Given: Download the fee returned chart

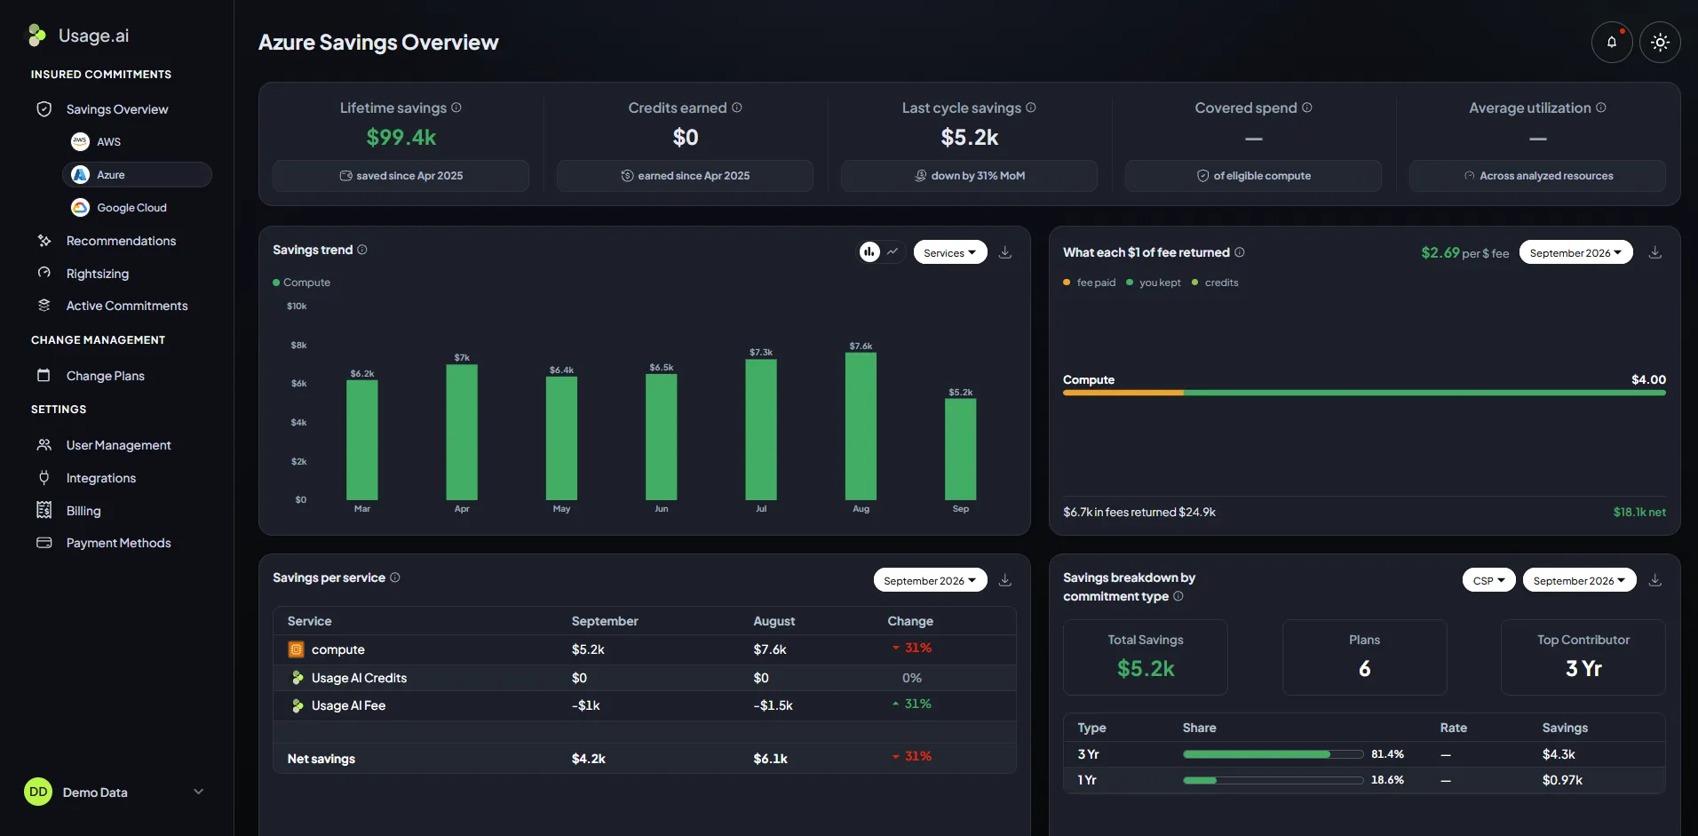Looking at the screenshot, I should (x=1655, y=252).
